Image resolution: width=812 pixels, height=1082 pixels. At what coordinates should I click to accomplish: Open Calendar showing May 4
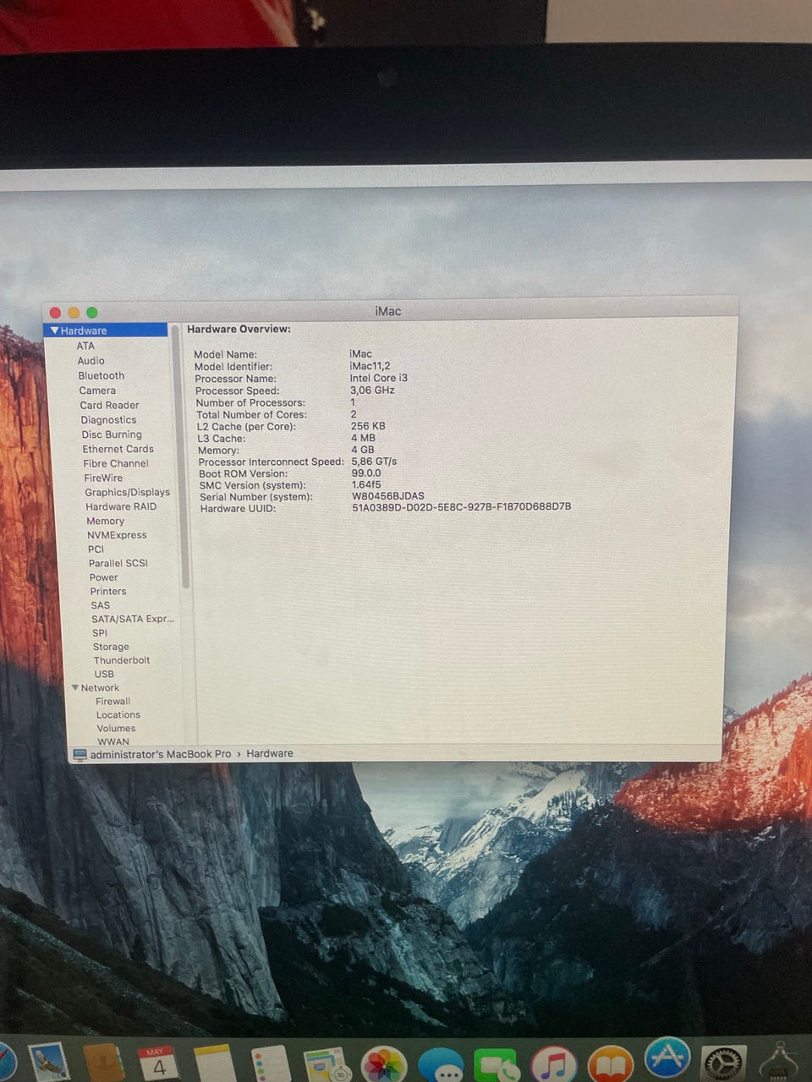159,1063
